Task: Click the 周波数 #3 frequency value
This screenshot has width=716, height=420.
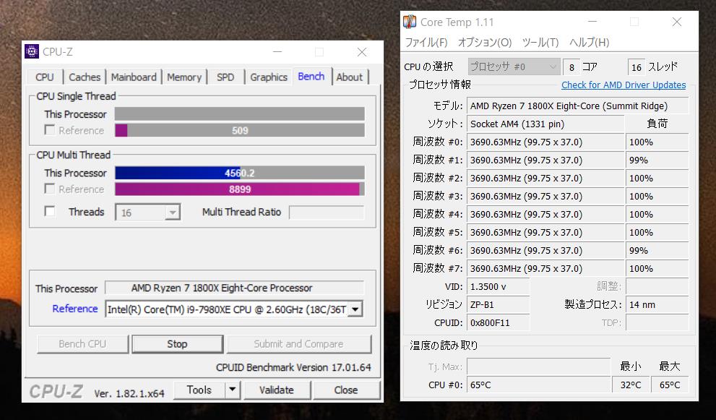Action: click(x=545, y=196)
